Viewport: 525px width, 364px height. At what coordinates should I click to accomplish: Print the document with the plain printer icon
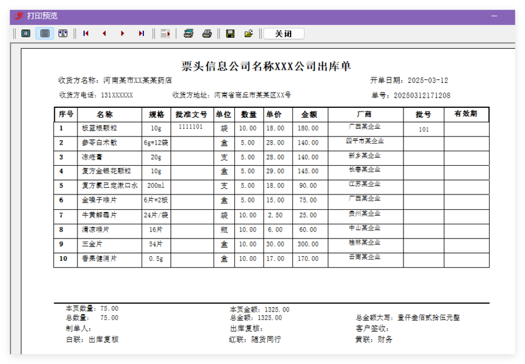207,34
